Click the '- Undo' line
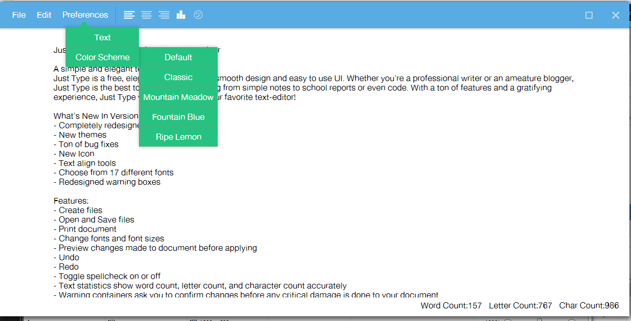Image resolution: width=631 pixels, height=321 pixels. [67, 257]
